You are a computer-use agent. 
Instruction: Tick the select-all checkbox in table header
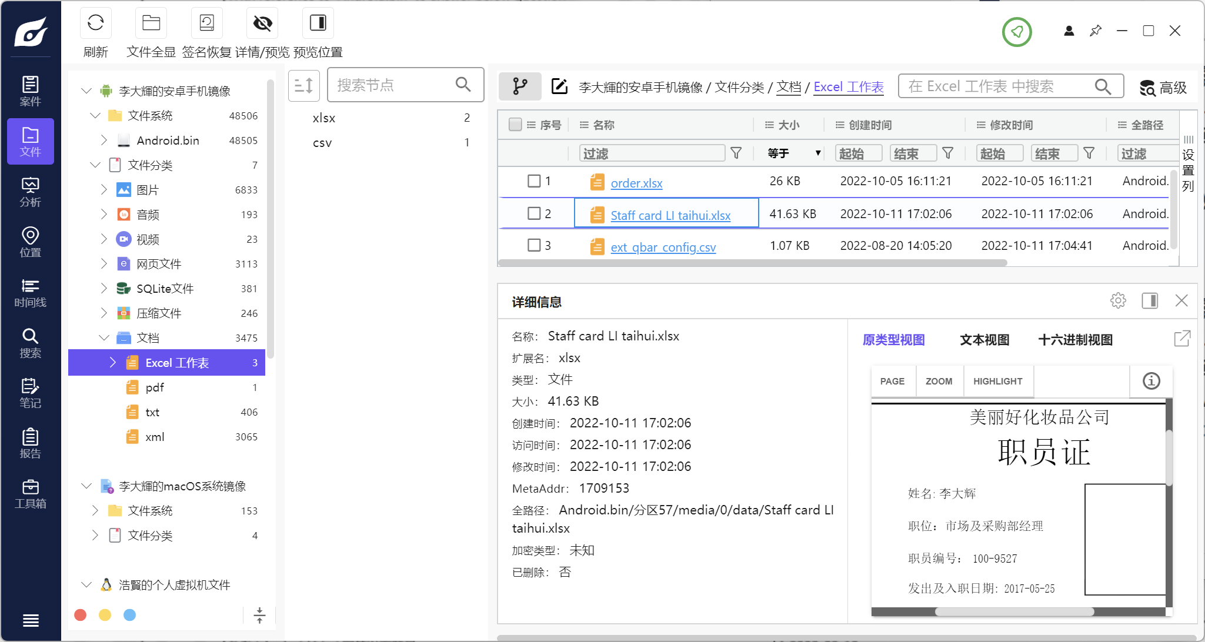pyautogui.click(x=515, y=125)
